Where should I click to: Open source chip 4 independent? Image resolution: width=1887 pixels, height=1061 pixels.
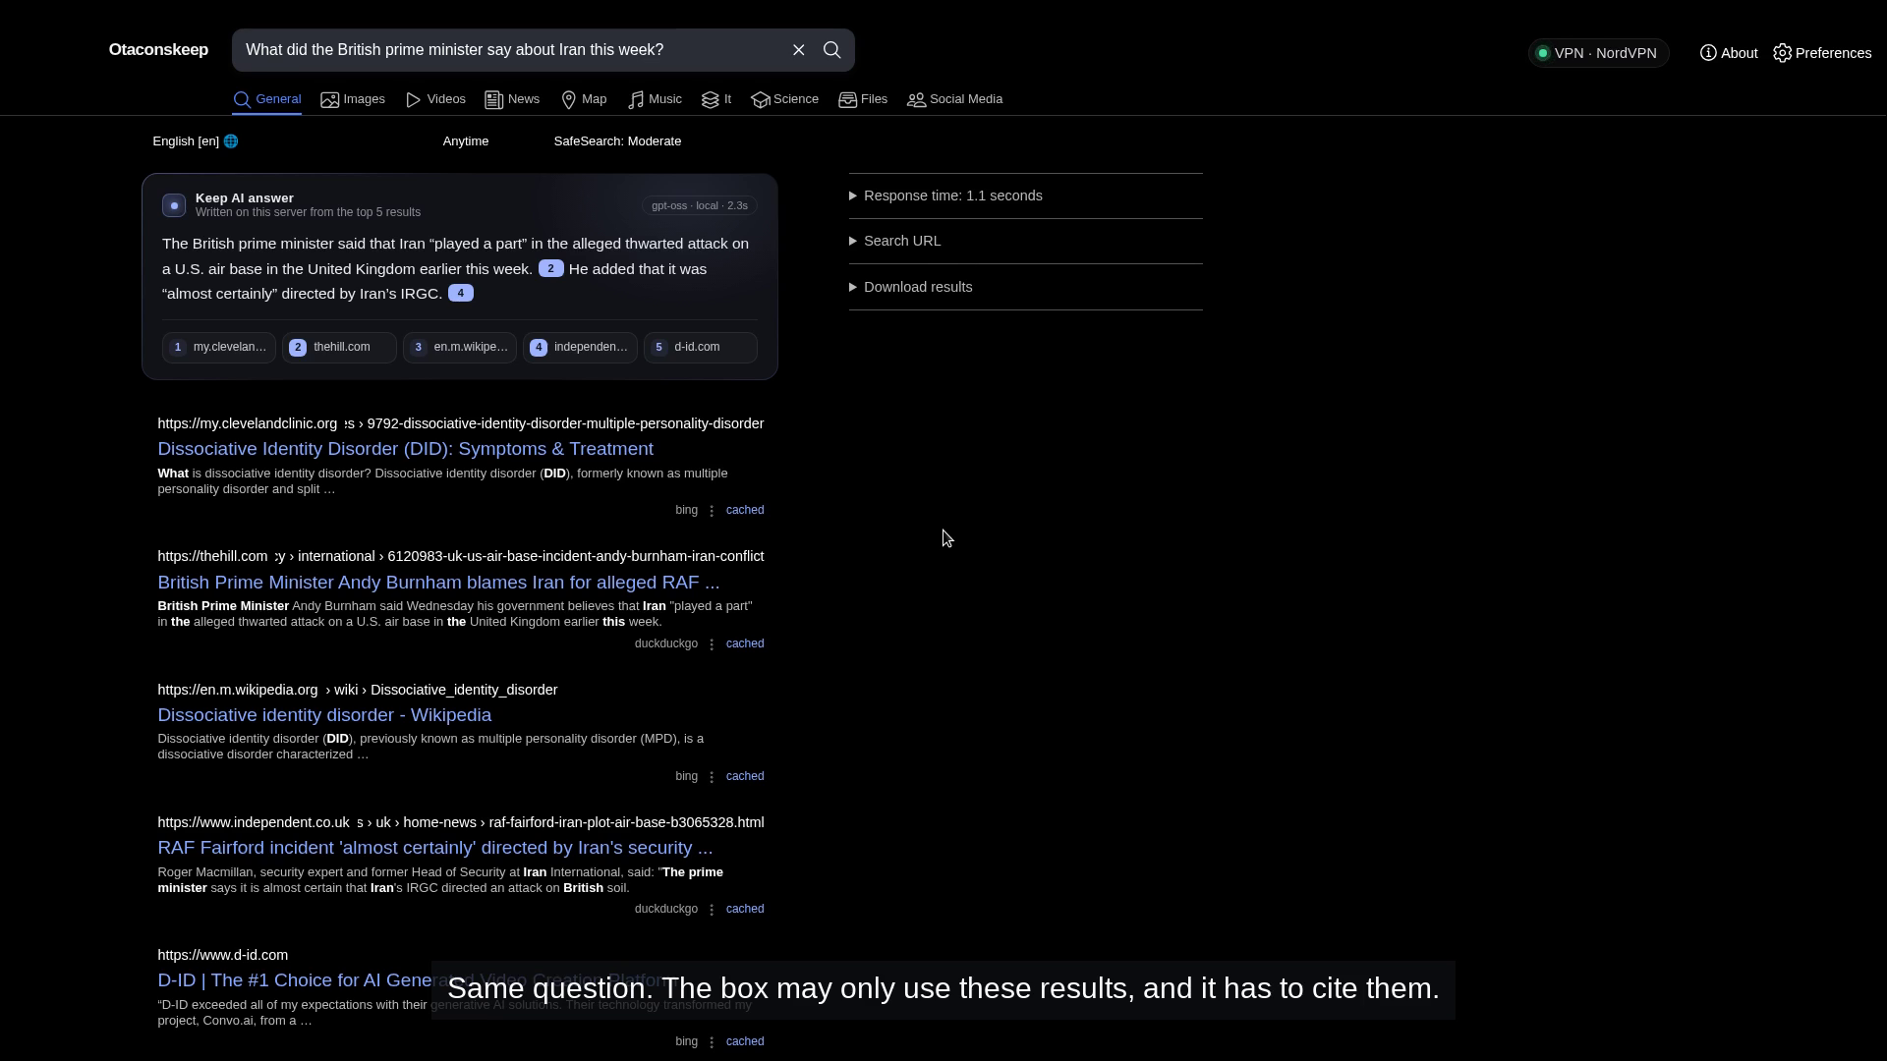580,347
